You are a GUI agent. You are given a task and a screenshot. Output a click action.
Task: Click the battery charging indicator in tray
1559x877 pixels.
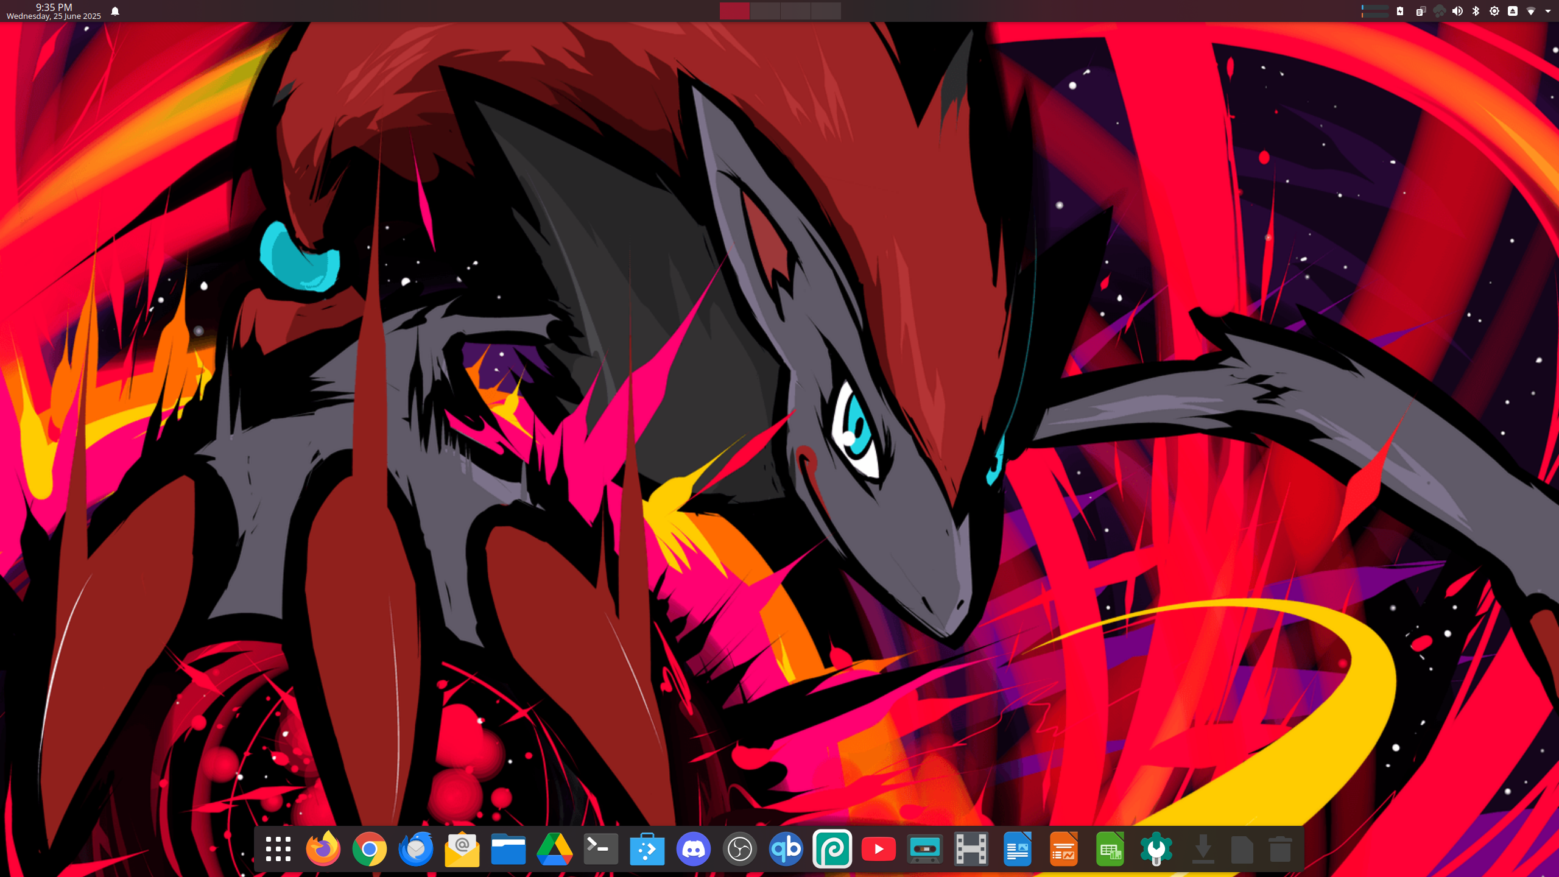[1400, 11]
